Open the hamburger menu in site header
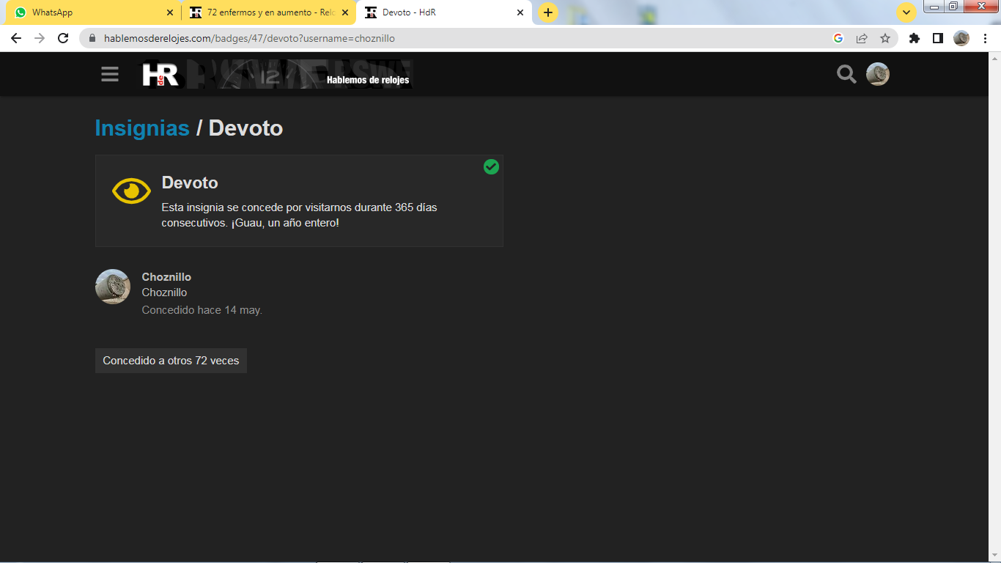1001x563 pixels. pyautogui.click(x=110, y=74)
